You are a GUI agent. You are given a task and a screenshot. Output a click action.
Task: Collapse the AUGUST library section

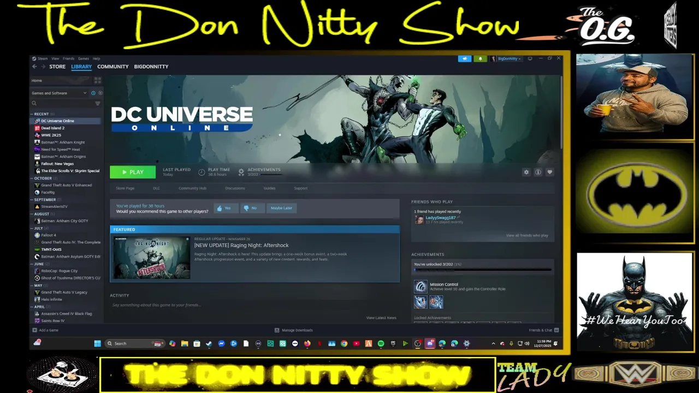[x=32, y=214]
